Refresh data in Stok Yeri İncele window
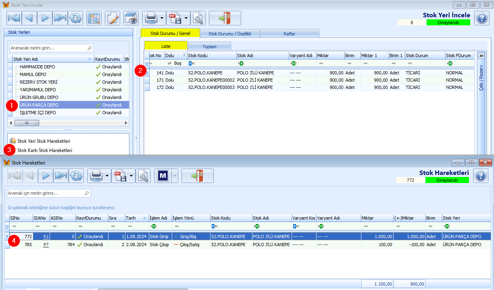Image resolution: width=494 pixels, height=290 pixels. coord(75,18)
